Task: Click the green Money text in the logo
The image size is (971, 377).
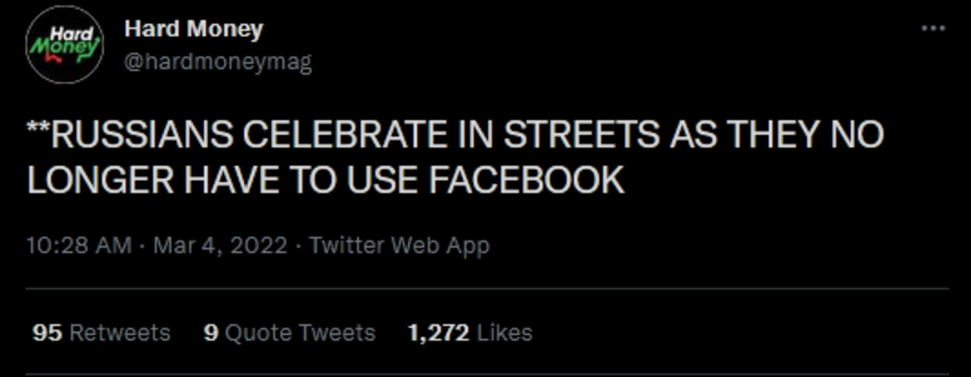Action: pyautogui.click(x=63, y=47)
